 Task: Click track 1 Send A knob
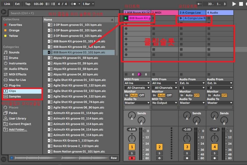[x=132, y=116]
